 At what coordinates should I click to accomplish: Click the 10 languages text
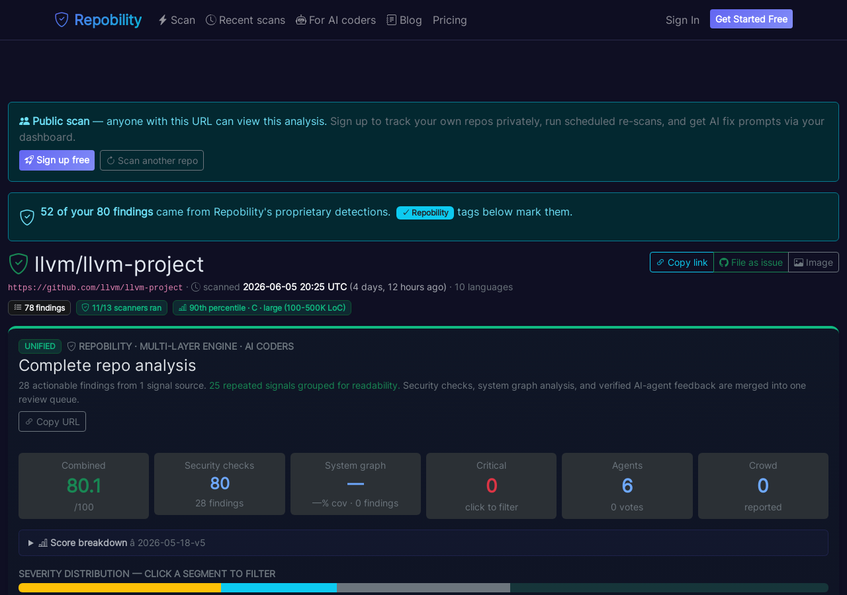click(484, 287)
